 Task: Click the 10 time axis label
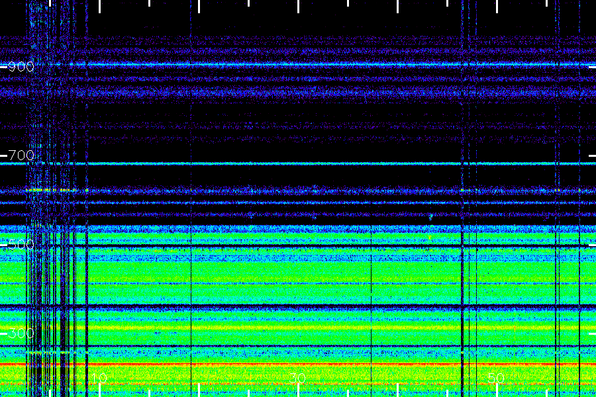coord(99,378)
